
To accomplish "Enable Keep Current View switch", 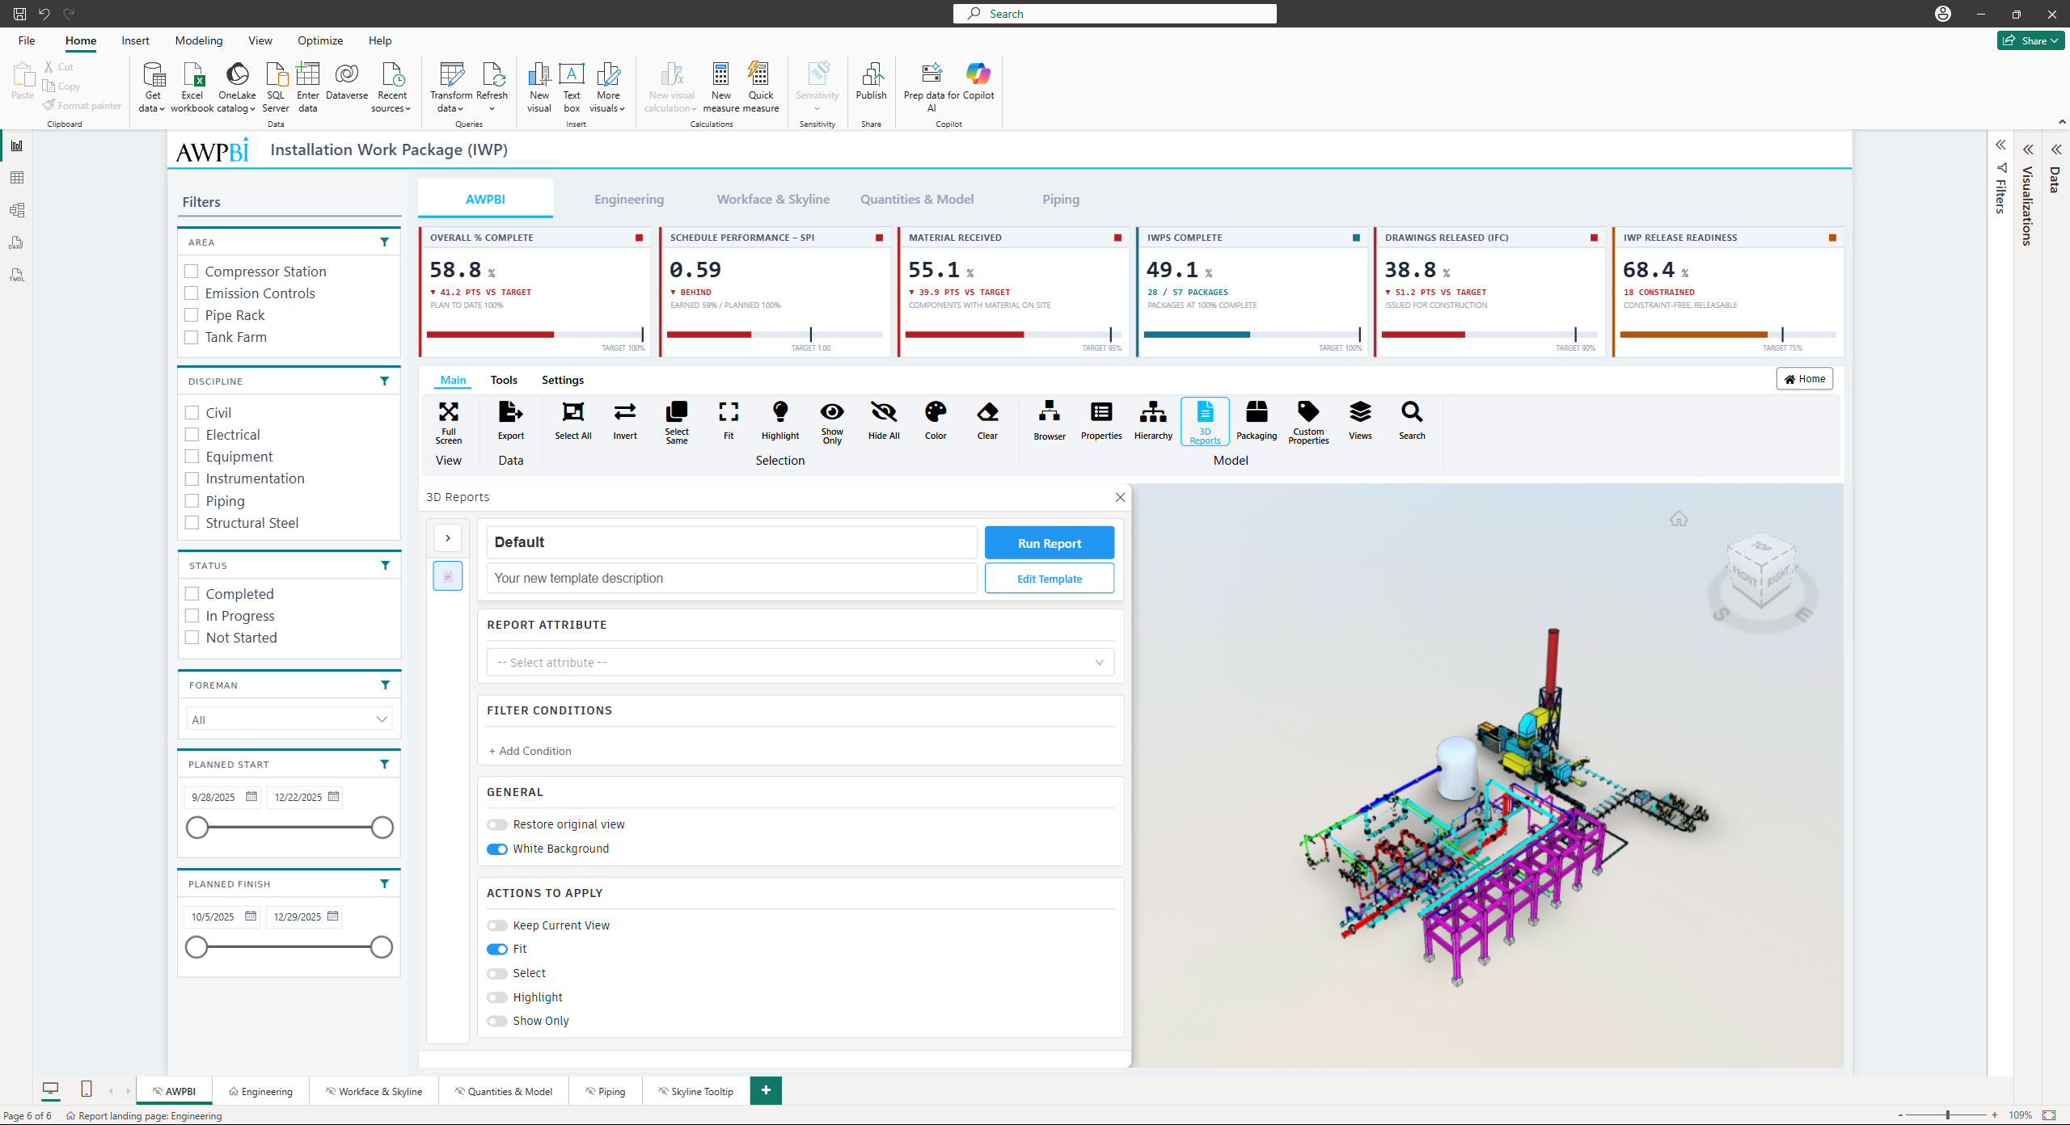I will click(496, 925).
